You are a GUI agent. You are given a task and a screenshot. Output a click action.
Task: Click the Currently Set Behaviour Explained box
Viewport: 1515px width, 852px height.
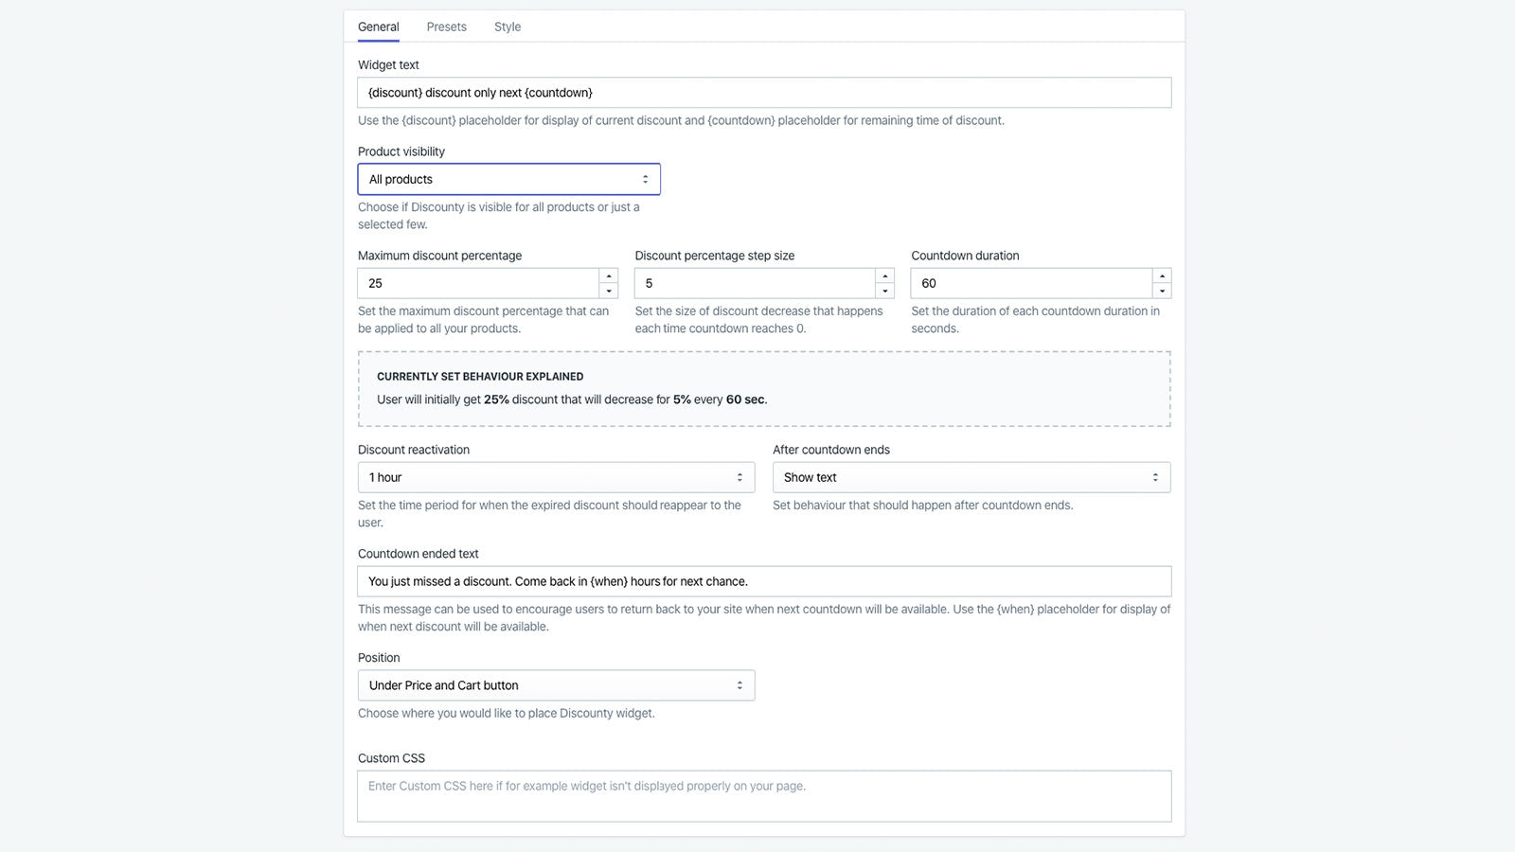click(763, 389)
